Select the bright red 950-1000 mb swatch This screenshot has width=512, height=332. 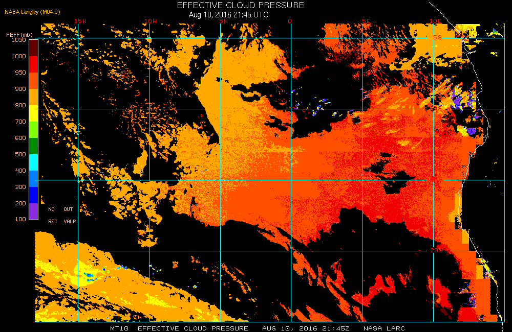[34, 64]
